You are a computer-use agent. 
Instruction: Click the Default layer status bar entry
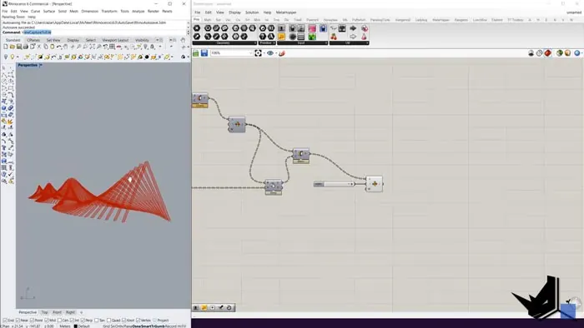pyautogui.click(x=83, y=326)
